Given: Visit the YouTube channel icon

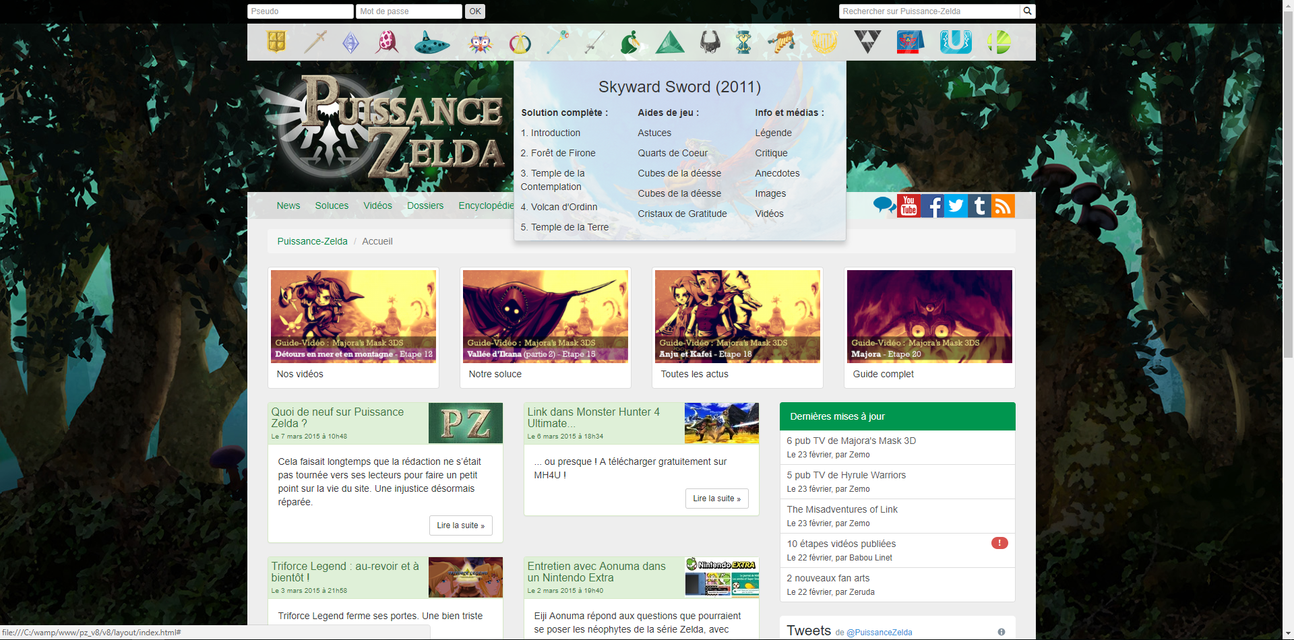Looking at the screenshot, I should click(x=908, y=205).
